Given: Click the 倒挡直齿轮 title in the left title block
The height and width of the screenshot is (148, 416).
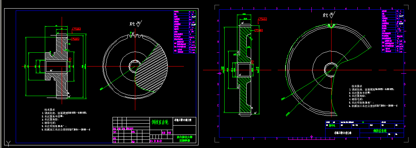Looking at the screenshot, I should coord(160,122).
